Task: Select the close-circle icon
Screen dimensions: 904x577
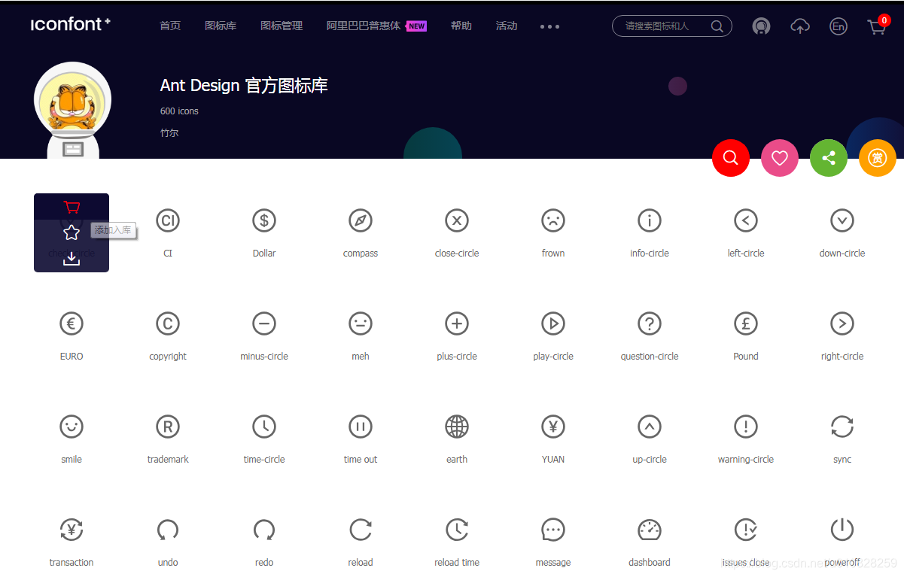Action: (x=457, y=220)
